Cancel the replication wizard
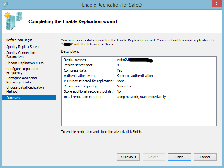 pos(205,157)
